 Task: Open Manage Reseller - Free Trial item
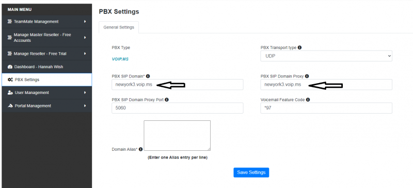point(47,54)
